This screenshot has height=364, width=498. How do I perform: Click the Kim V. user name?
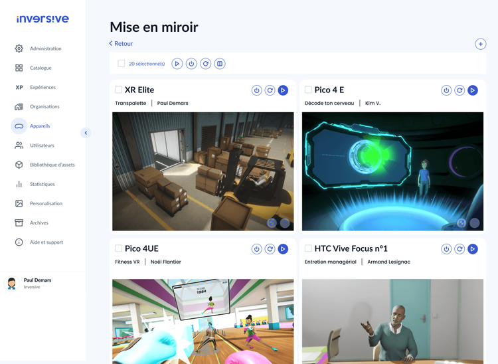coord(373,103)
